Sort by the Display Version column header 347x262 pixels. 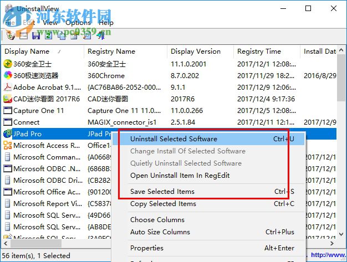pyautogui.click(x=201, y=52)
